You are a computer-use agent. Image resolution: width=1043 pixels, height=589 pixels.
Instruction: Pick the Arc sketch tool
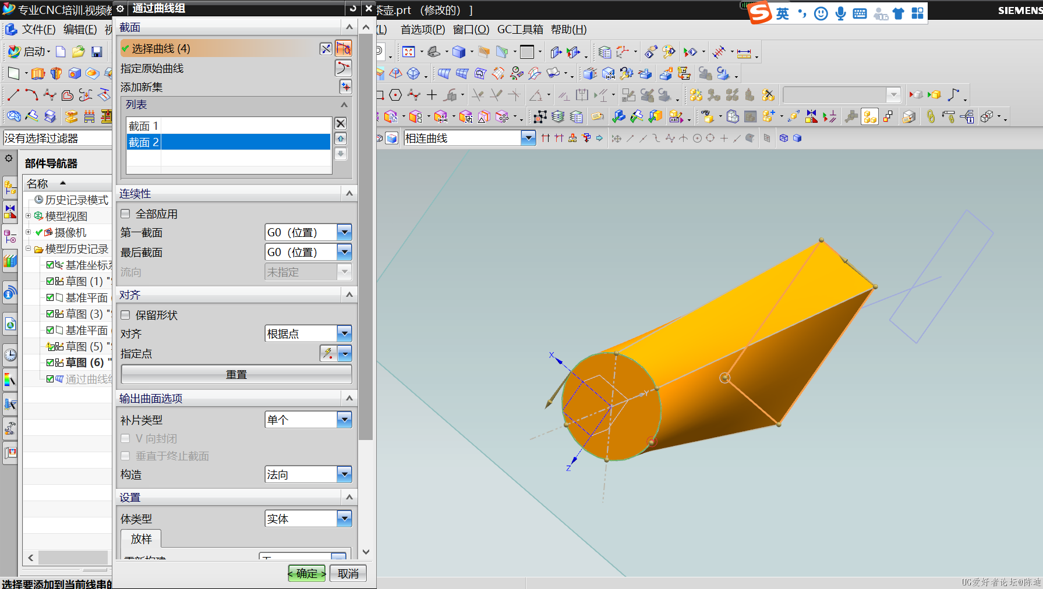tap(31, 95)
